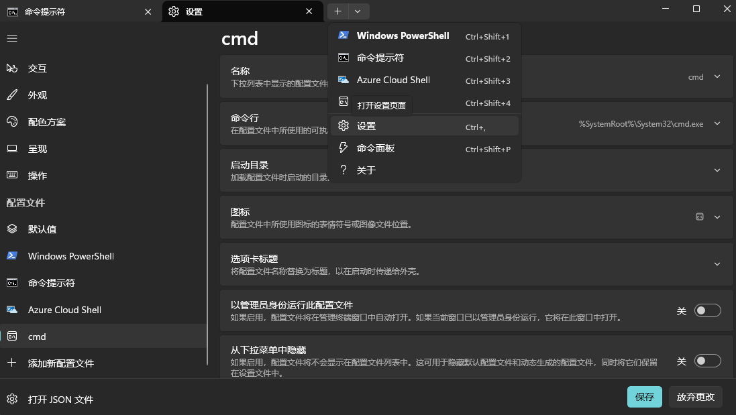Click the 操作 keyboard icon
Image resolution: width=736 pixels, height=415 pixels.
(12, 176)
